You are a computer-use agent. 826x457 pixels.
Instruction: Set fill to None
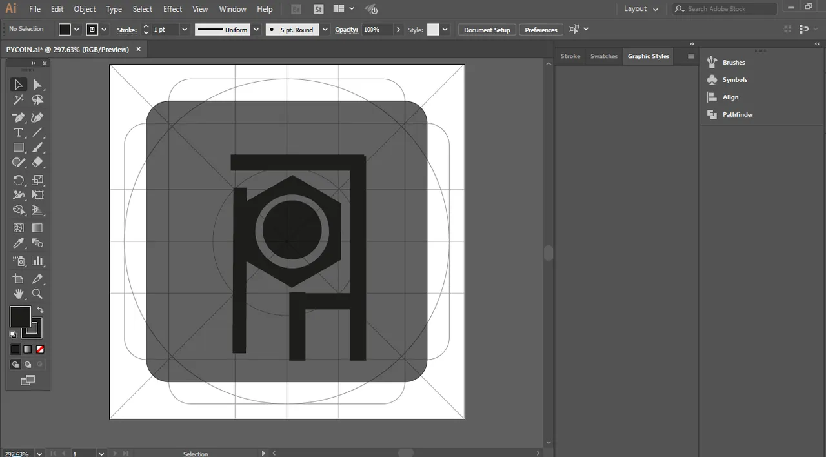coord(40,349)
